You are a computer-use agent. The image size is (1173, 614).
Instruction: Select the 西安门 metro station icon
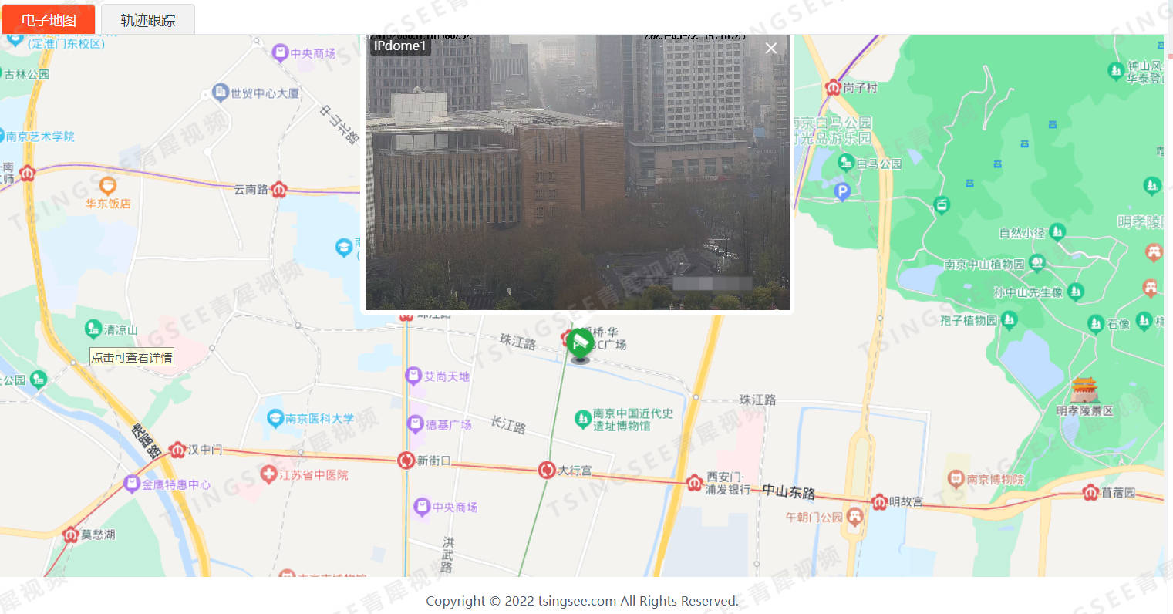(694, 483)
